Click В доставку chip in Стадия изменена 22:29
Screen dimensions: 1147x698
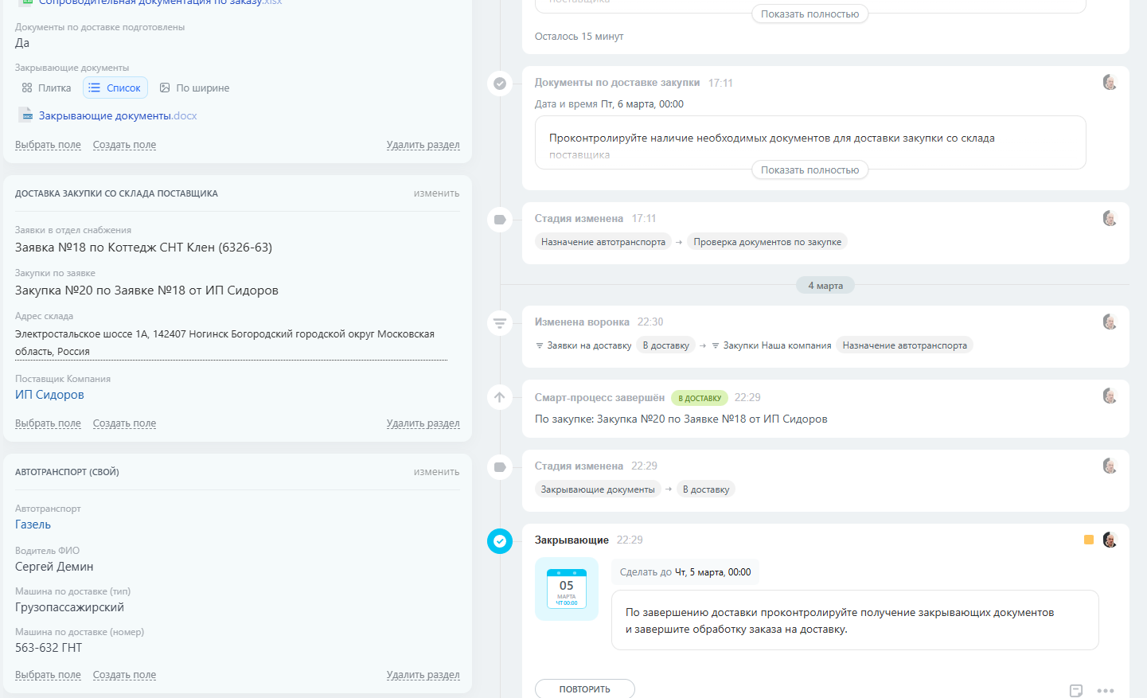click(x=706, y=489)
